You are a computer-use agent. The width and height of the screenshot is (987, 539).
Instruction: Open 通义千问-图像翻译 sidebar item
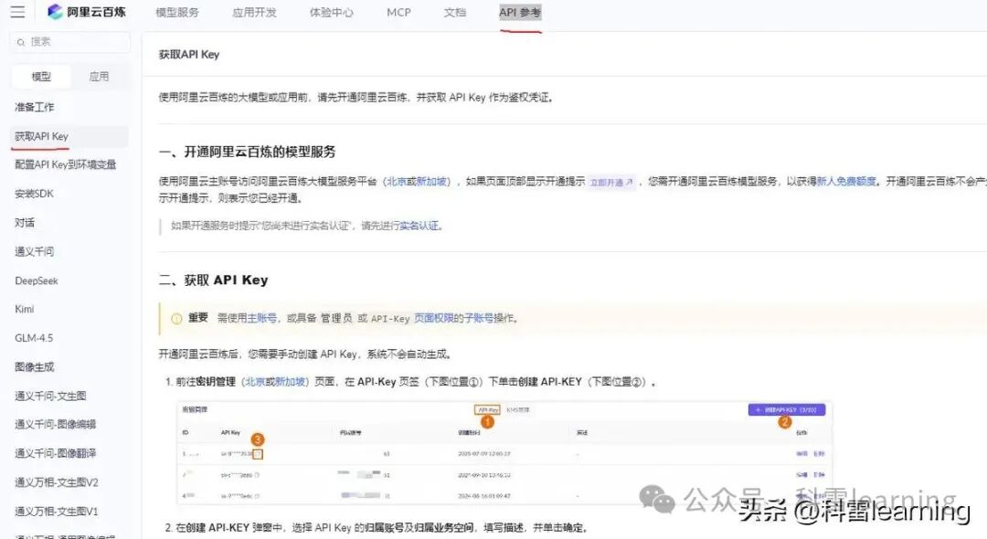point(56,453)
